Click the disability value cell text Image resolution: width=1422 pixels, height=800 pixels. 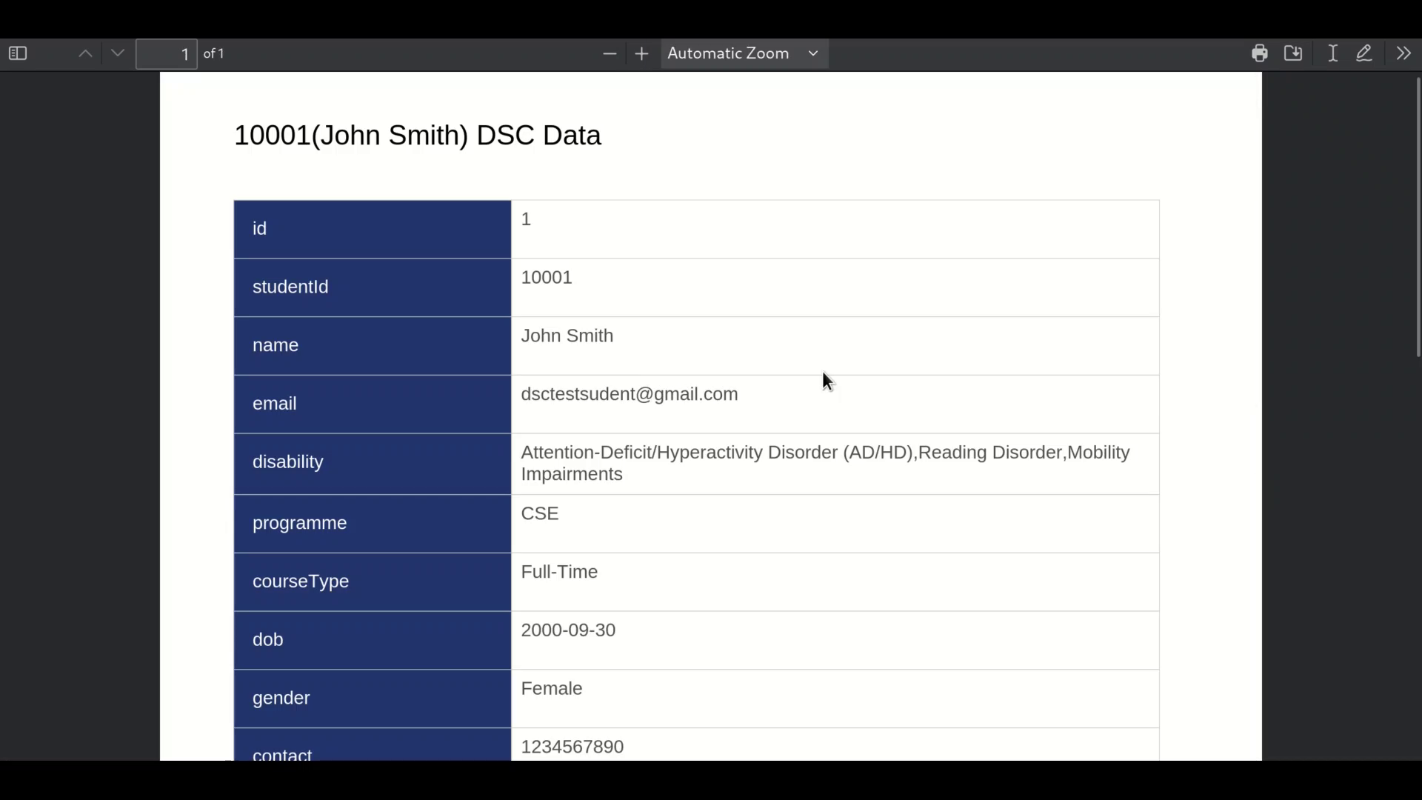pos(825,464)
